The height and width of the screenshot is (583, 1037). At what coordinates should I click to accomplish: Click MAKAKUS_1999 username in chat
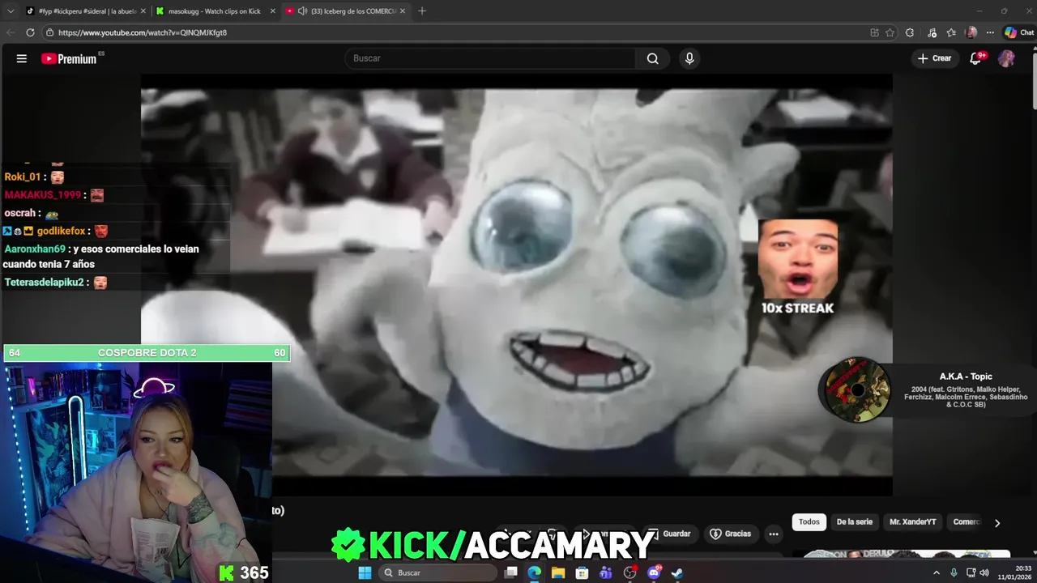[43, 195]
